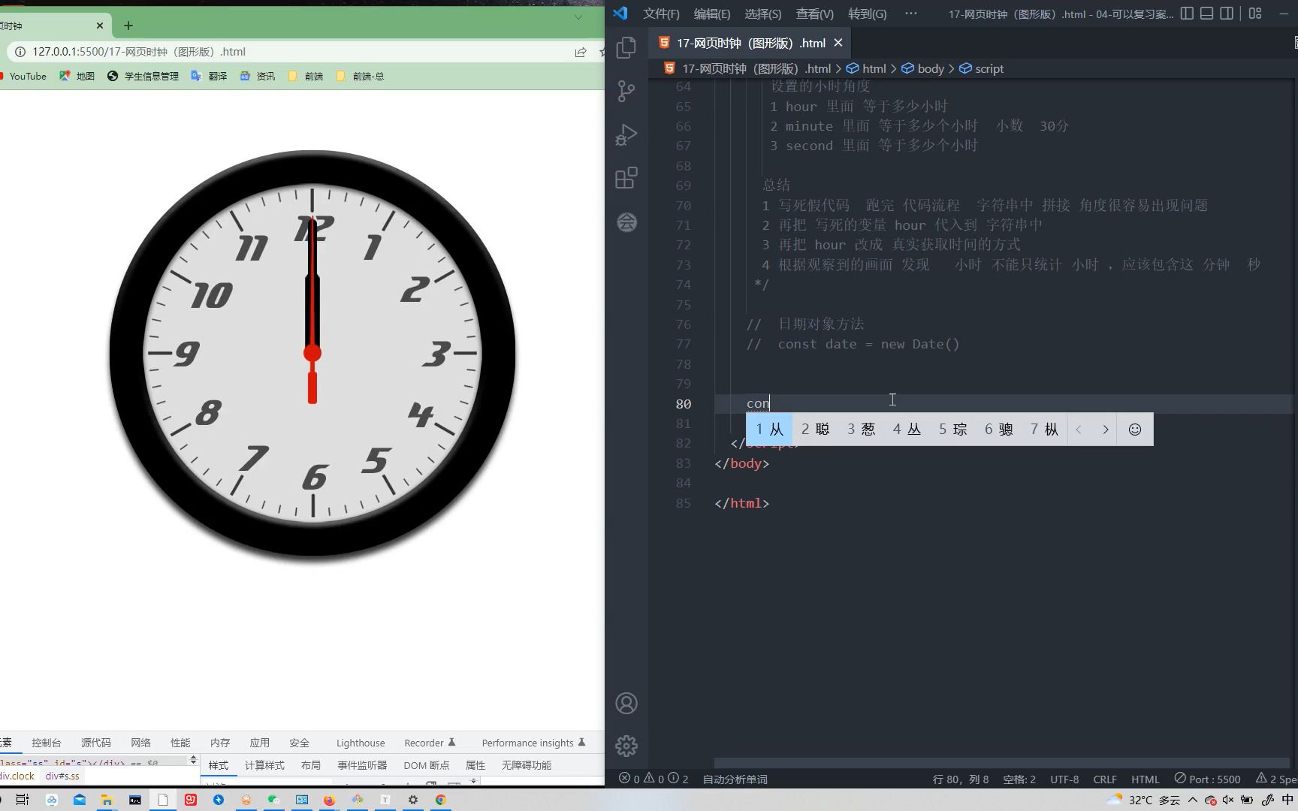Open the YouTube bookmark
Screen dimensions: 1298x811
click(23, 76)
